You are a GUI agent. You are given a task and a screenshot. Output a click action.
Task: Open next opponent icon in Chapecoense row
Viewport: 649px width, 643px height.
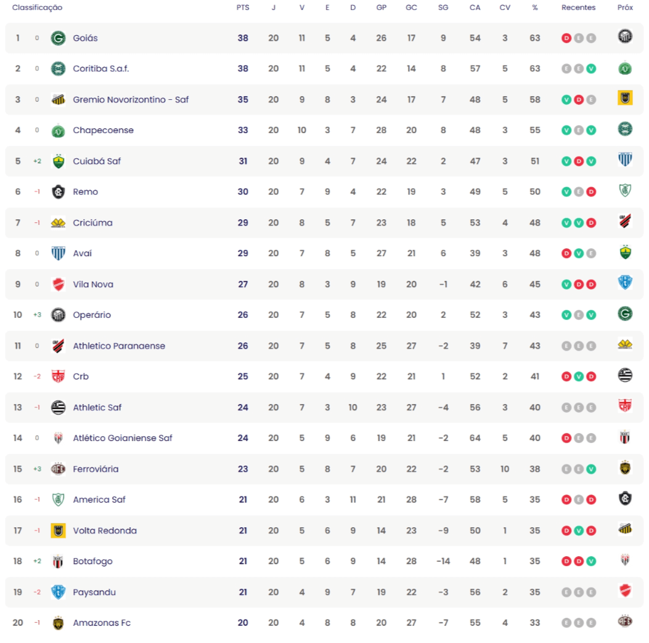pyautogui.click(x=625, y=129)
